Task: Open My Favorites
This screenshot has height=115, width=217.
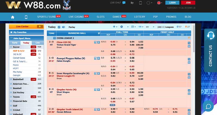Action: (26, 32)
